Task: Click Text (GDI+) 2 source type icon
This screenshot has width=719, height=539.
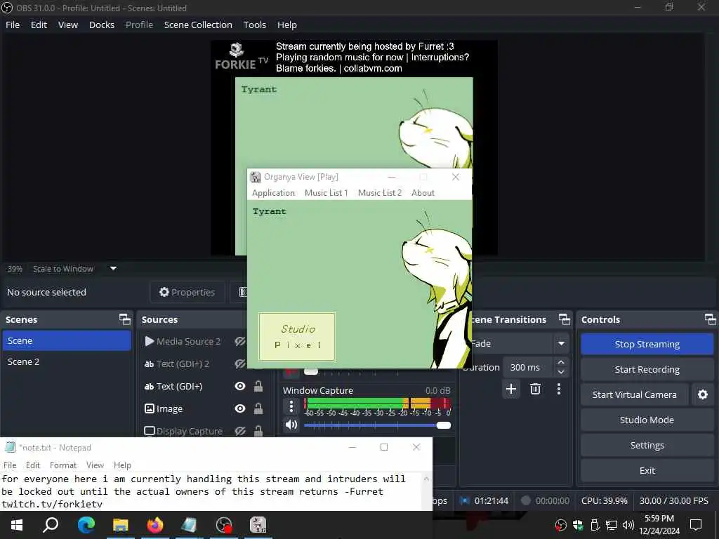Action: (149, 364)
